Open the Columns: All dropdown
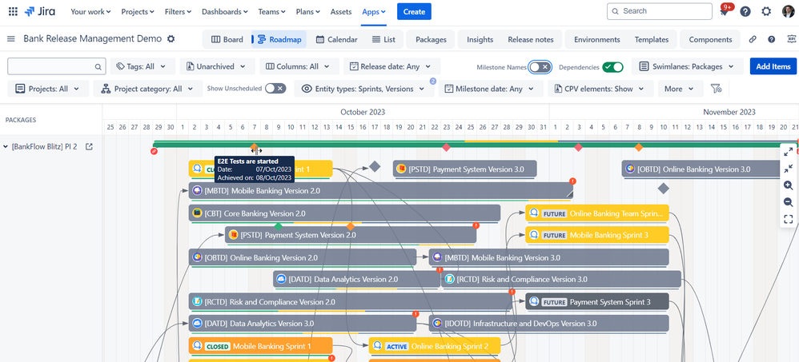799x362 pixels. 299,66
